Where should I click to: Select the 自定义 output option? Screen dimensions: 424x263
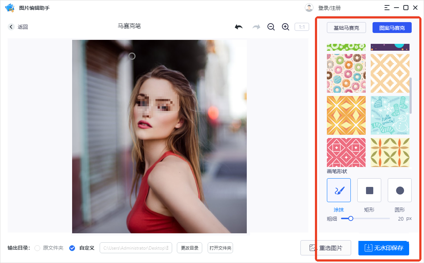pos(72,248)
